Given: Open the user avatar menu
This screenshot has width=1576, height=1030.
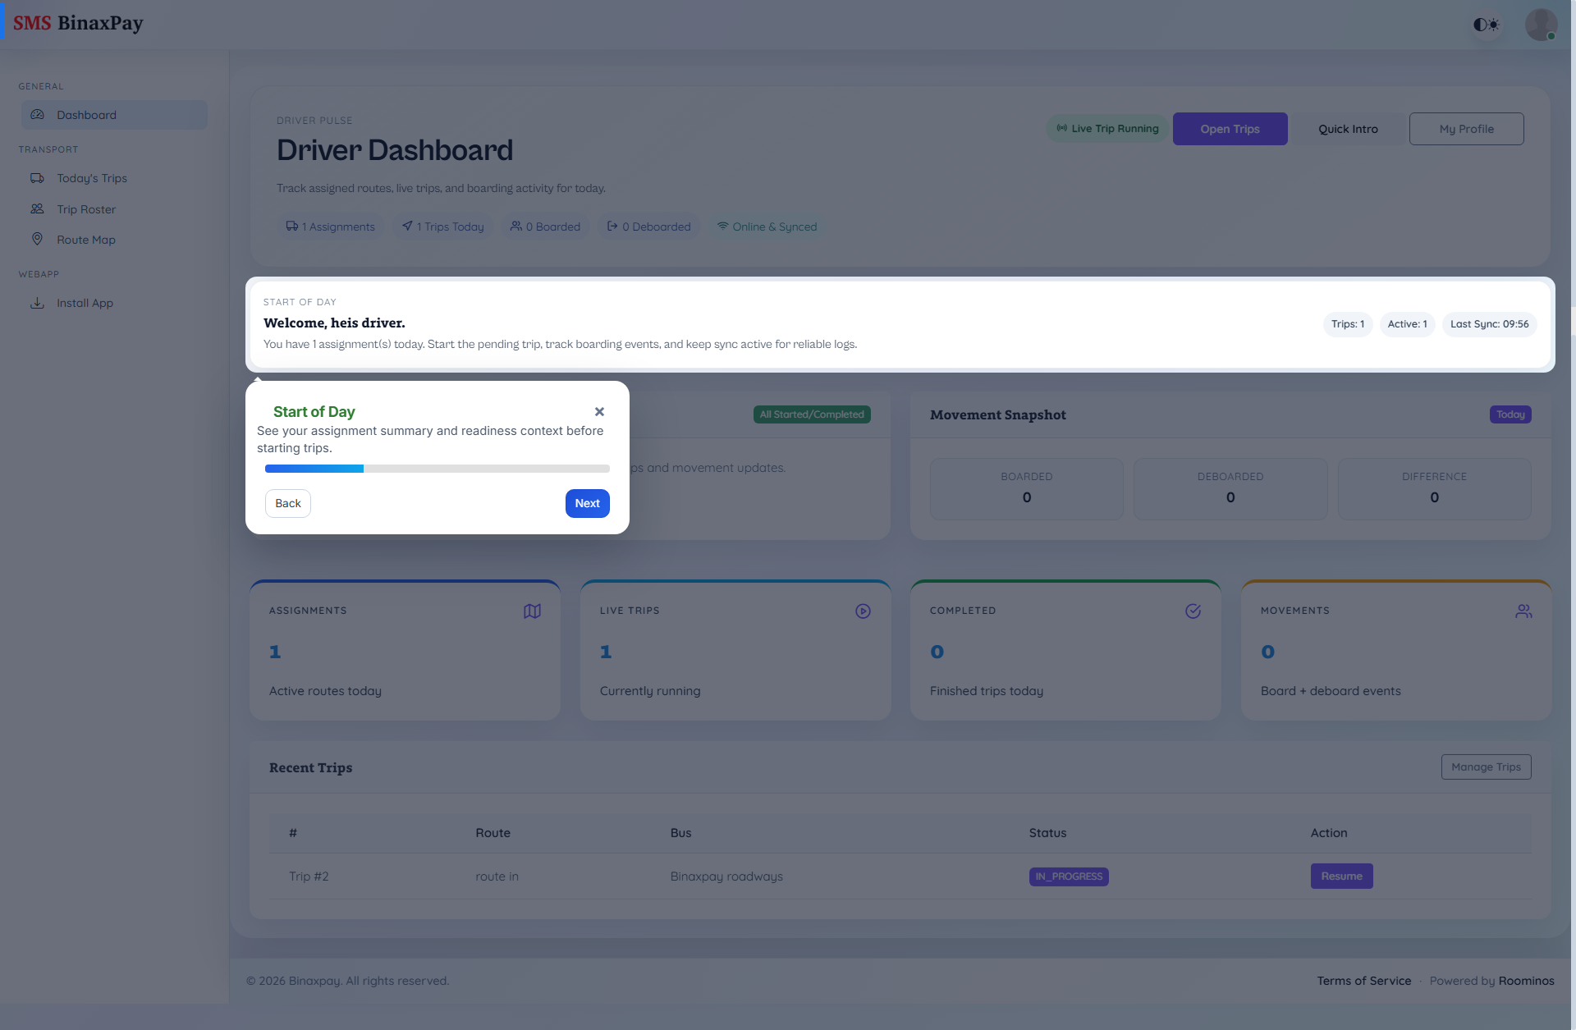Looking at the screenshot, I should (1541, 25).
